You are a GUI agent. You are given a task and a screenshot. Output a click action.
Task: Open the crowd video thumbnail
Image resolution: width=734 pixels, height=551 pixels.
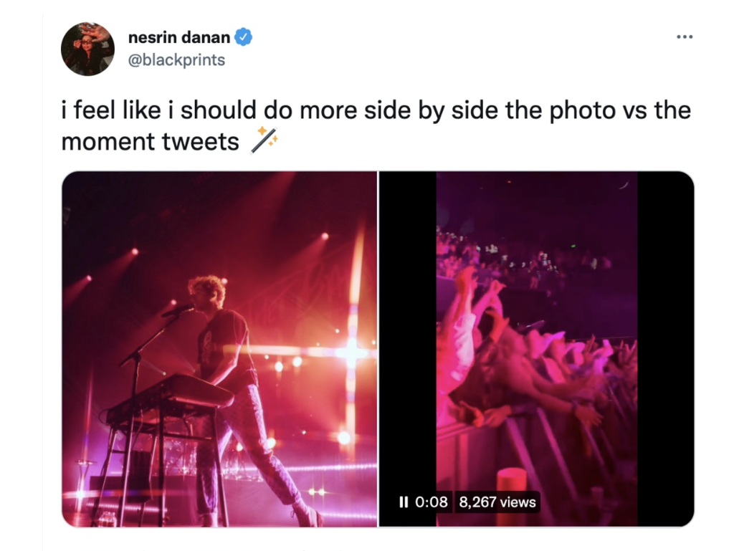536,349
